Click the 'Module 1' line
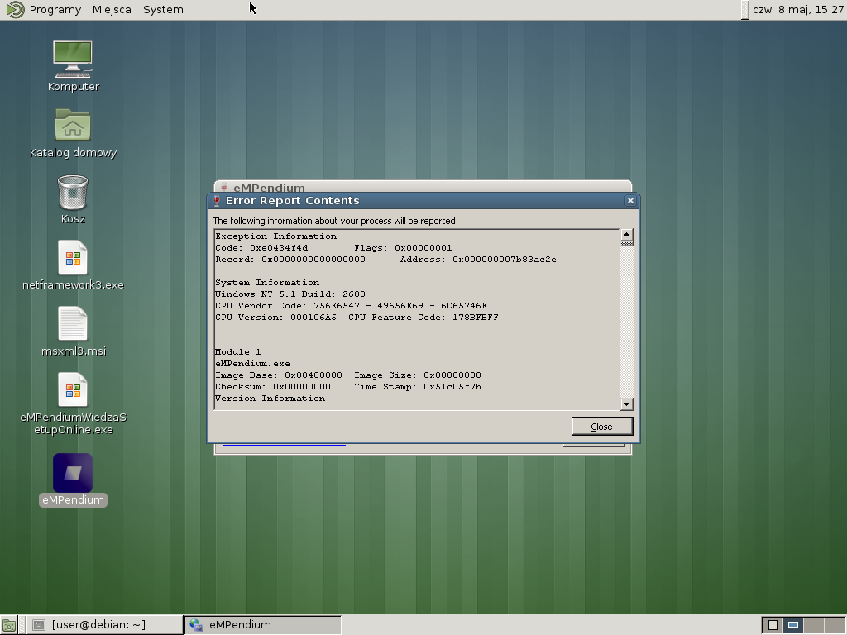The height and width of the screenshot is (635, 847). click(237, 352)
